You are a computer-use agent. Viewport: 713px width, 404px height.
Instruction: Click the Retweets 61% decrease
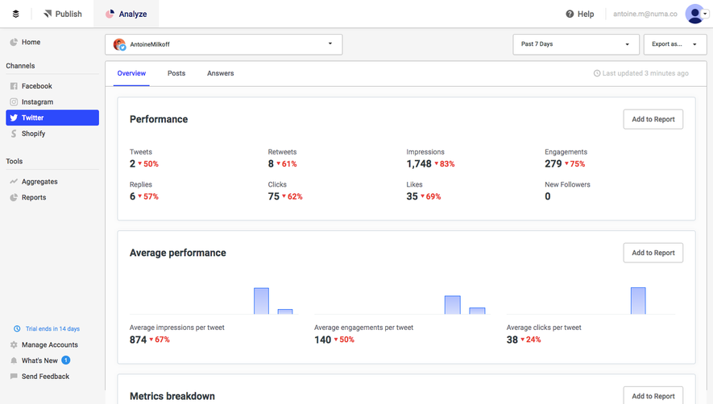pos(287,164)
